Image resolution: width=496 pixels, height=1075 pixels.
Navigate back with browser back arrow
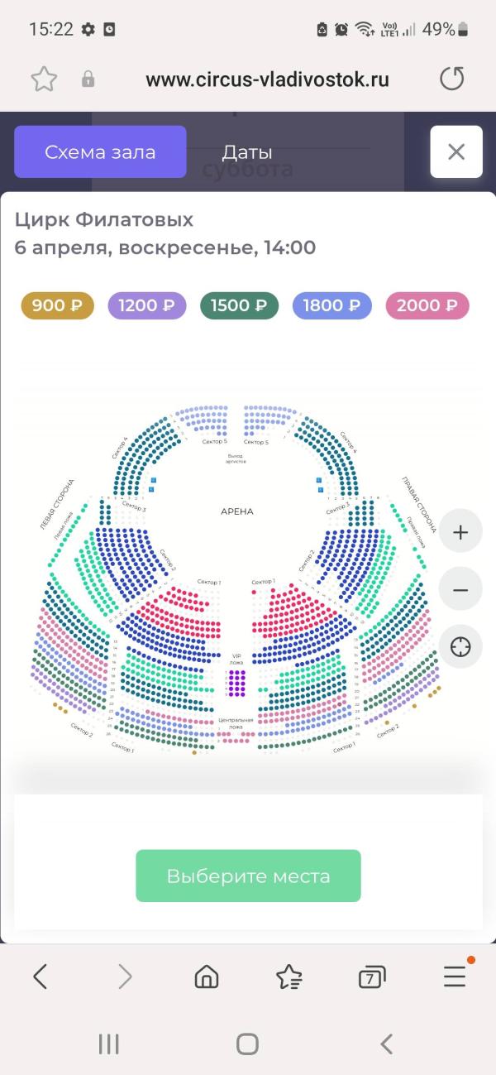40,977
